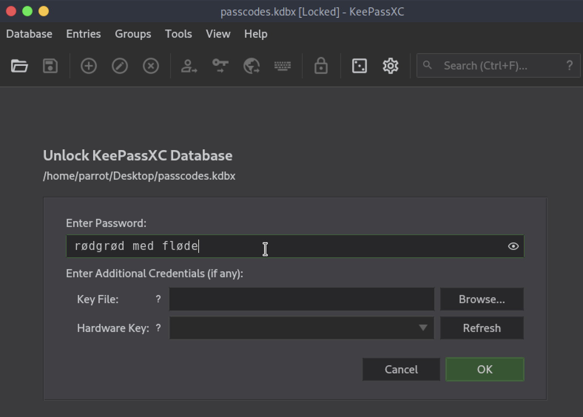Copy password key icon in toolbar
The image size is (583, 417).
[x=220, y=66]
